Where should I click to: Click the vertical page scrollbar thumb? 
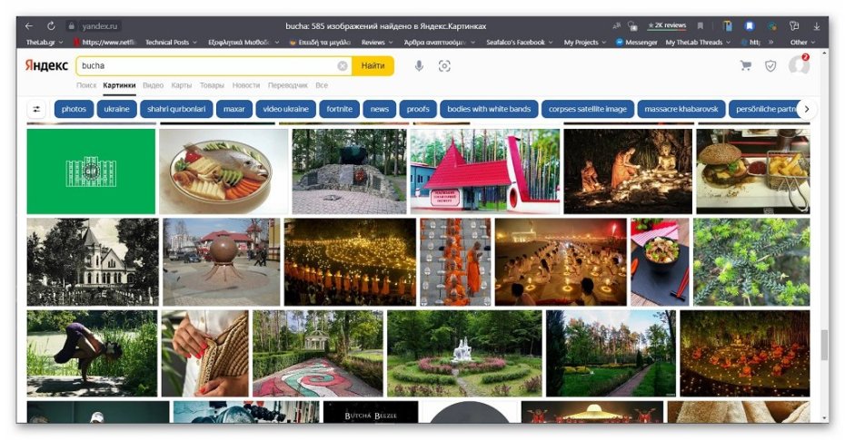[824, 346]
